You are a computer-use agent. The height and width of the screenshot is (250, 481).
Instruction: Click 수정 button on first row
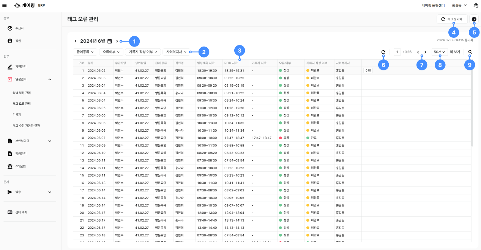click(367, 70)
